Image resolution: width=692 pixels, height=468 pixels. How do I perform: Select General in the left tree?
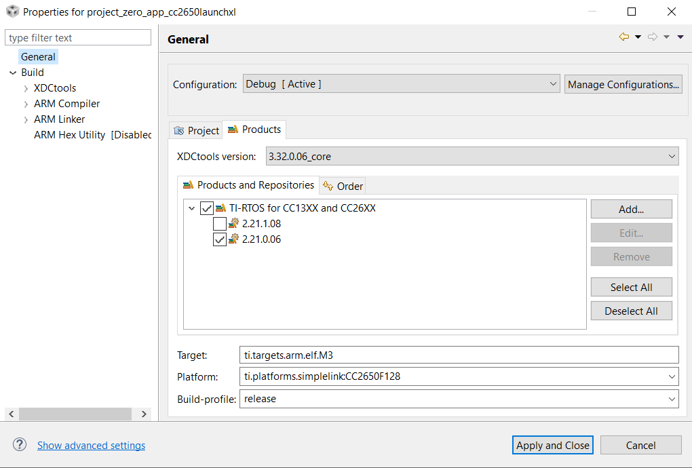pyautogui.click(x=38, y=57)
